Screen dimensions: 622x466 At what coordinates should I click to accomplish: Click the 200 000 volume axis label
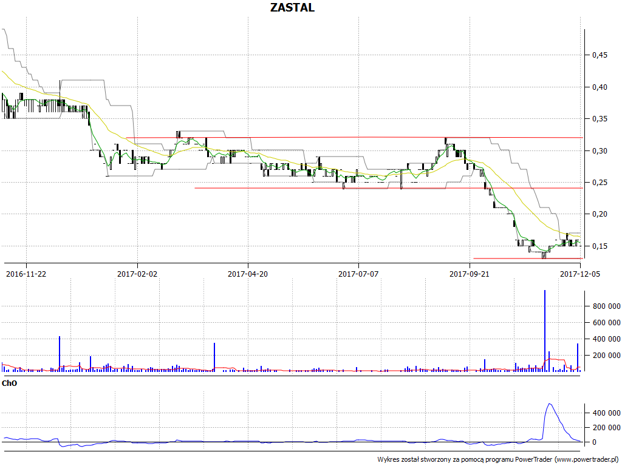coord(607,356)
